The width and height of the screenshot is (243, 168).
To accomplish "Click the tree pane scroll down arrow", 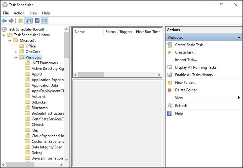I will [x=66, y=160].
